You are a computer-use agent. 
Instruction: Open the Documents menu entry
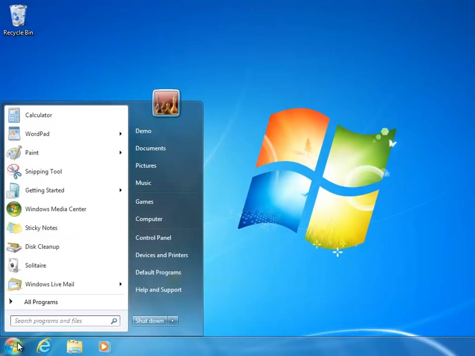(150, 148)
